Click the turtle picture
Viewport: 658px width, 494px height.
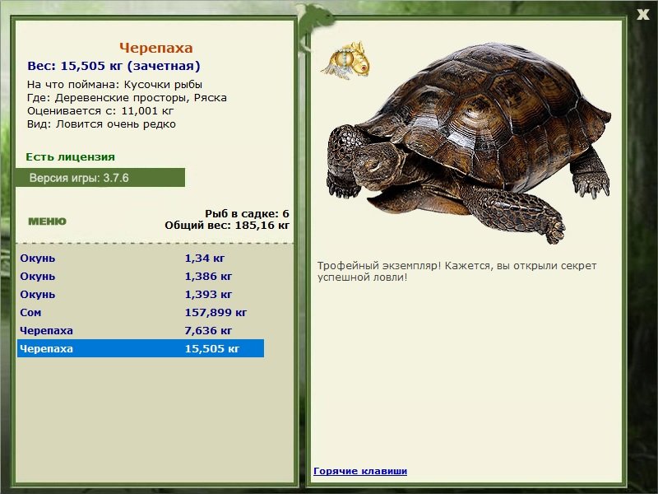[468, 142]
